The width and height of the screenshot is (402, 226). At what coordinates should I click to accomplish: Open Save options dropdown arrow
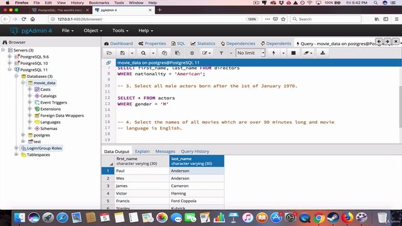(x=132, y=53)
